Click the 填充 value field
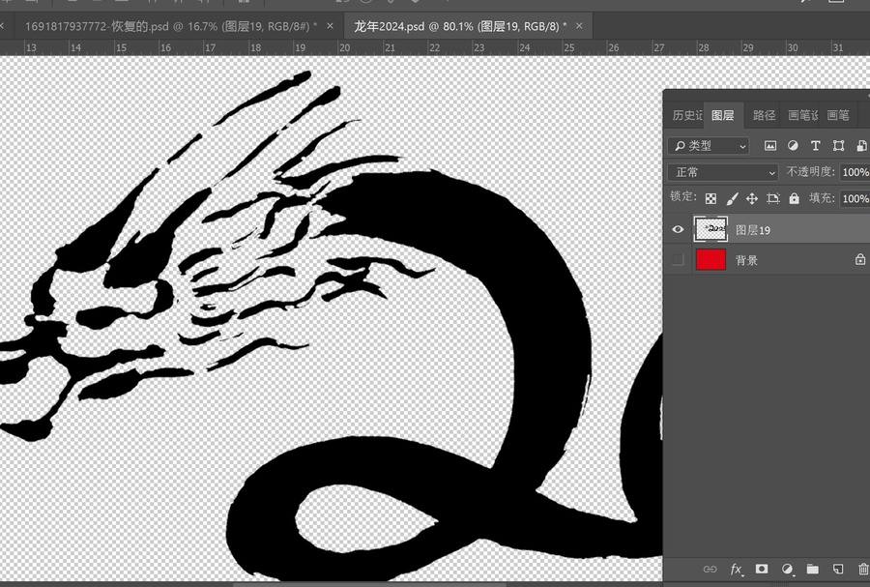Viewport: 870px width, 587px height. [855, 198]
